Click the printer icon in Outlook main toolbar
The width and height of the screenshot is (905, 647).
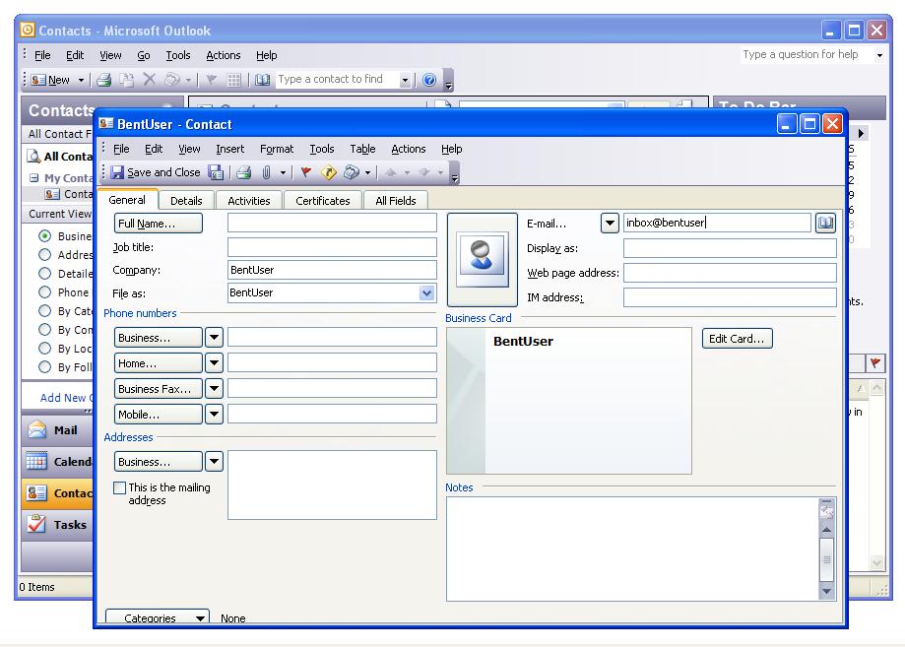point(103,80)
